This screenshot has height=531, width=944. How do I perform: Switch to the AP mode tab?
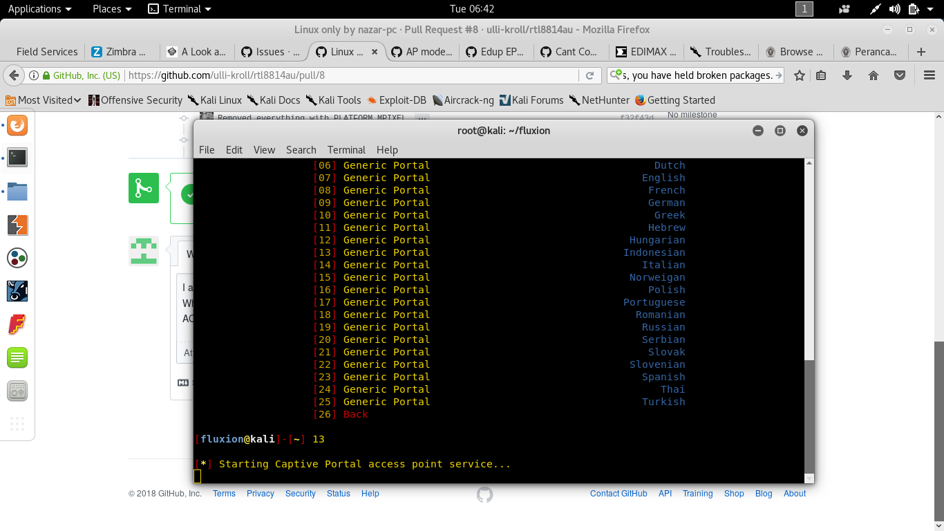[422, 52]
